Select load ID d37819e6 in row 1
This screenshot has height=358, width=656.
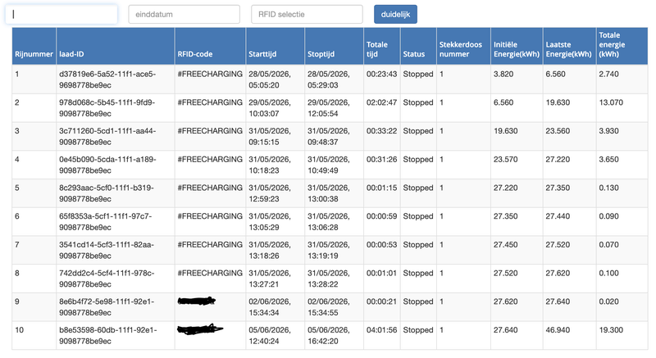coord(107,79)
